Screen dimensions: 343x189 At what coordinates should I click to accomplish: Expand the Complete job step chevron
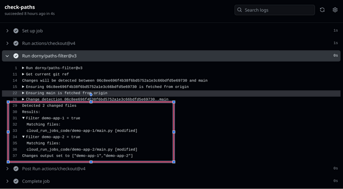coord(7,181)
